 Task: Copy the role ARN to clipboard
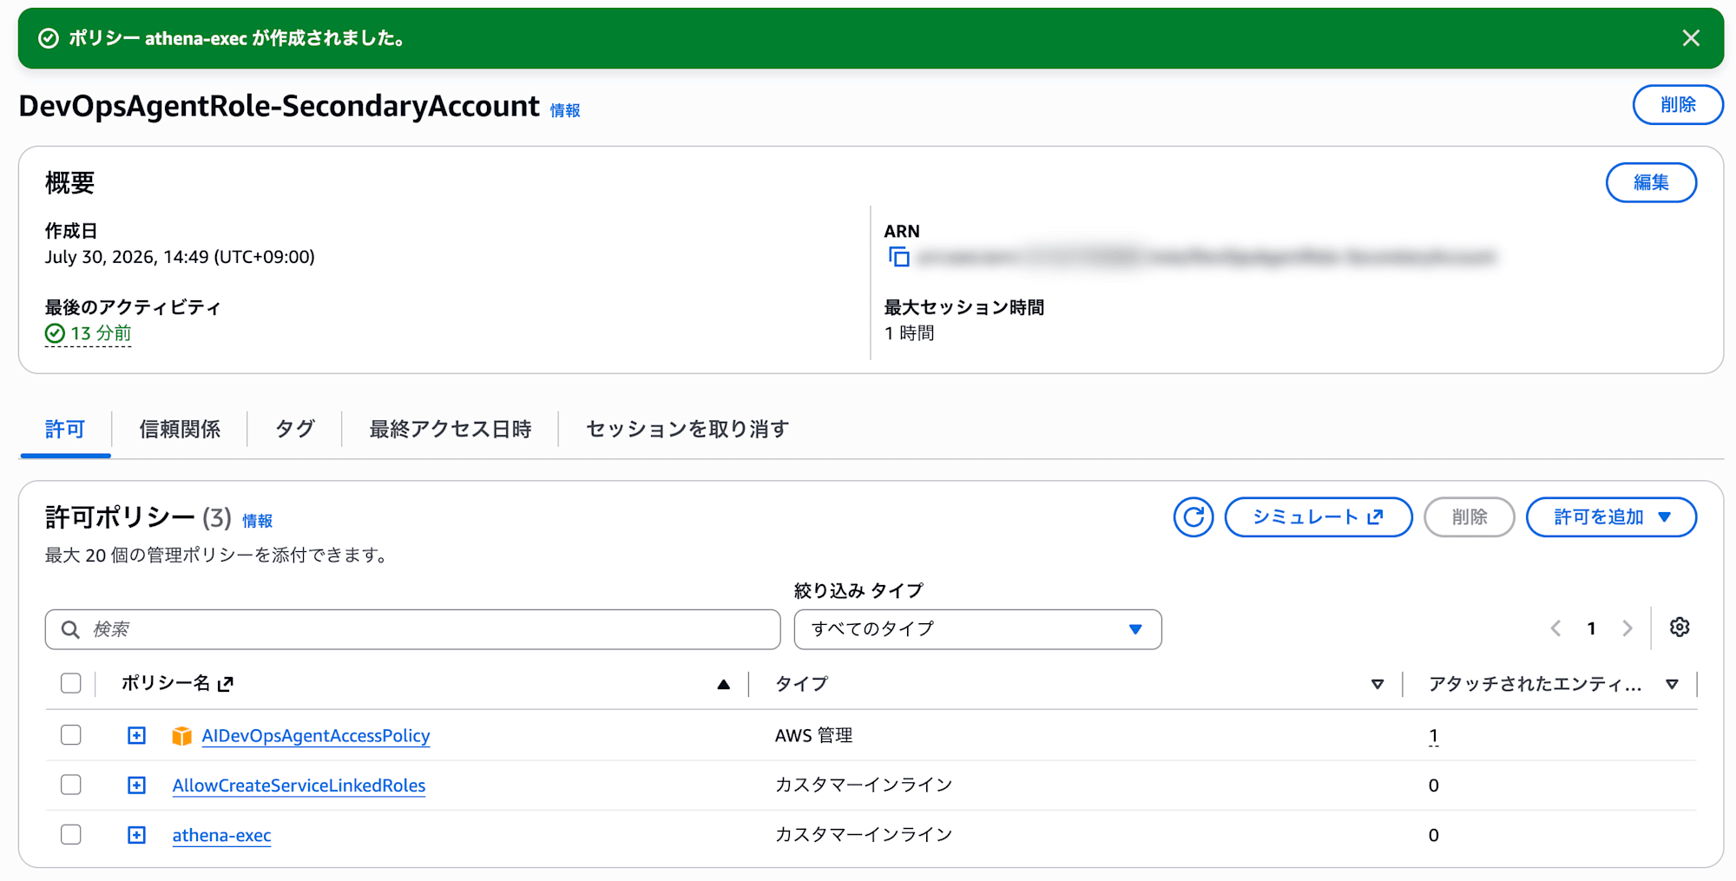click(x=898, y=257)
